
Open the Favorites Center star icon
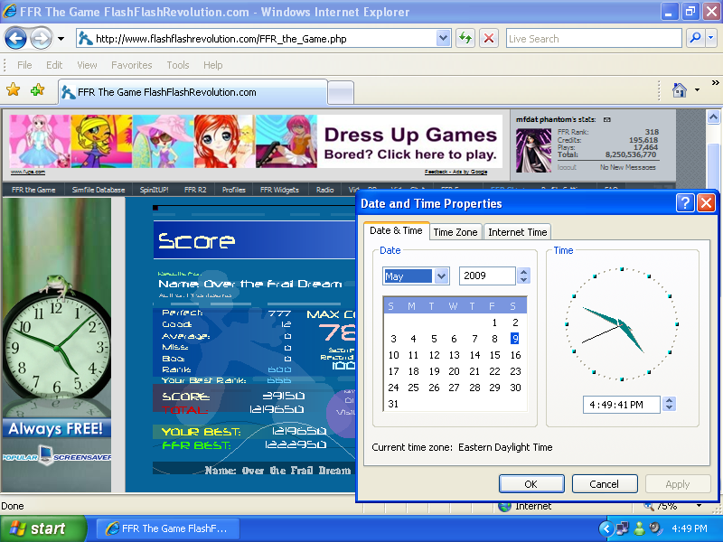tap(13, 89)
